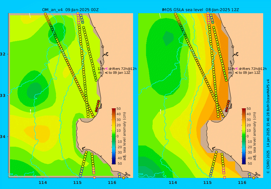The height and width of the screenshot is (189, 271).
Task: Click longitude label 116 under OM_an_v4 map
Action: tap(112, 183)
